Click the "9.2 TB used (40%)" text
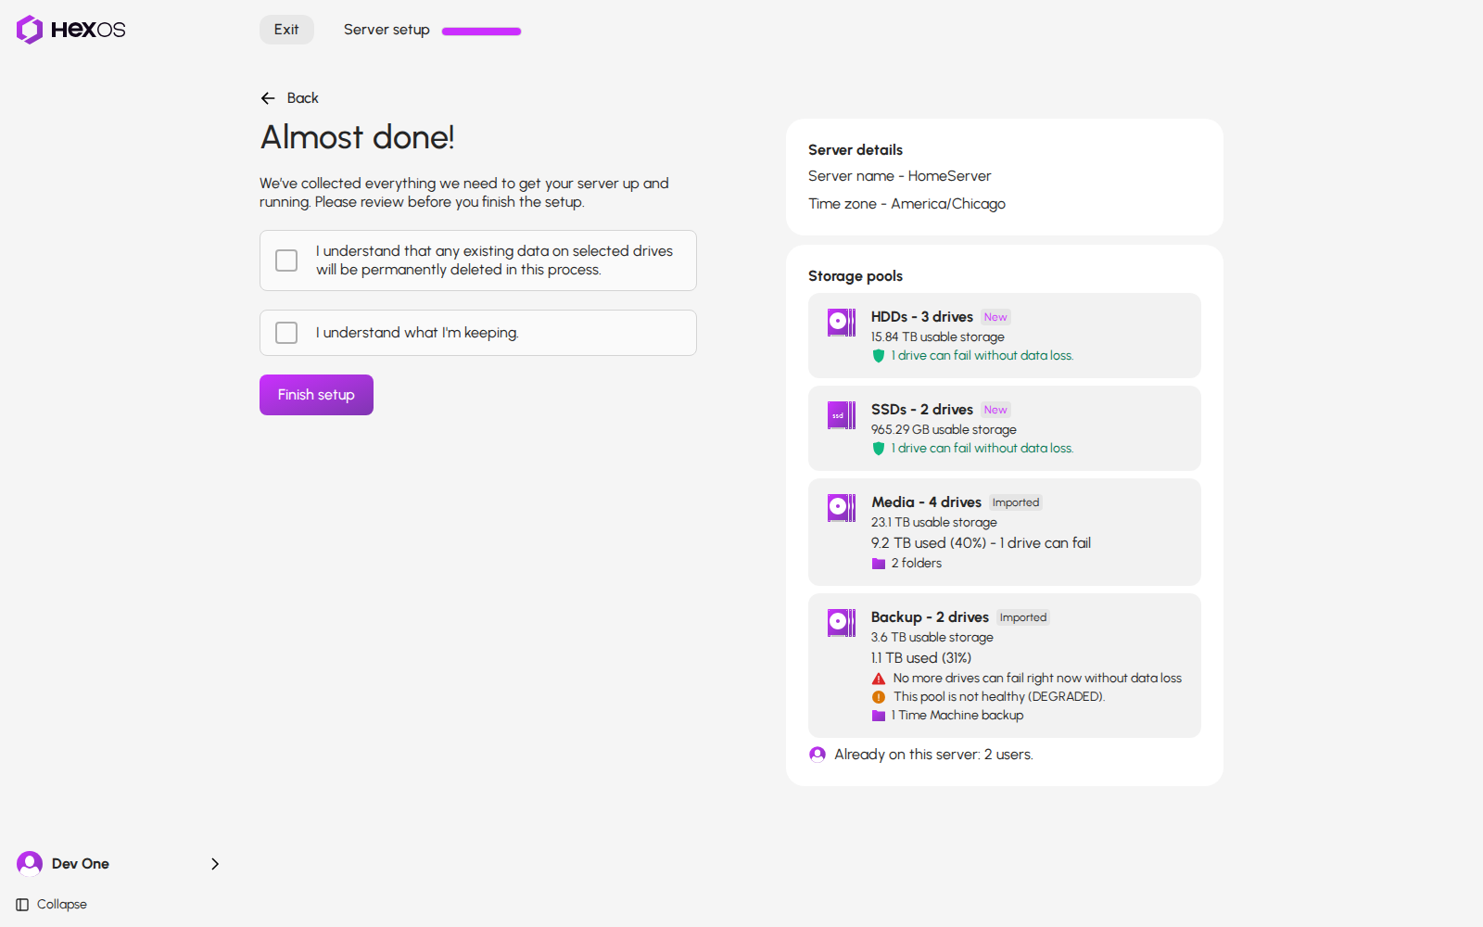The height and width of the screenshot is (927, 1483). point(929,543)
